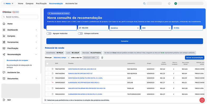The height and width of the screenshot is (104, 207).
Task: Click the Compras cart icon in sidebar
Action: point(4,36)
